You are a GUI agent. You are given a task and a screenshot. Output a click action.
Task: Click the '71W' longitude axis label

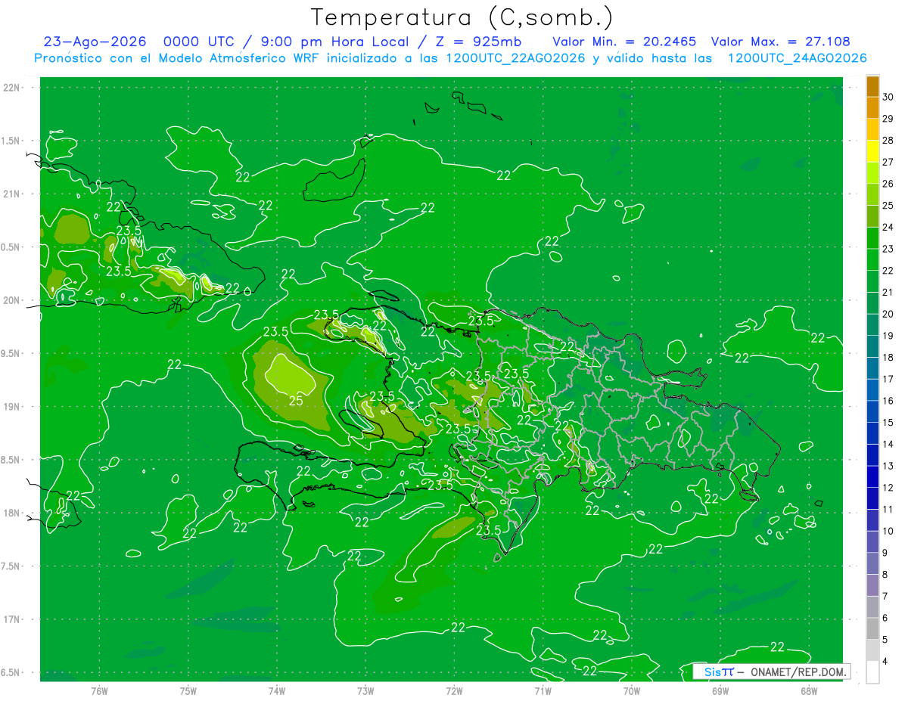coord(543,691)
